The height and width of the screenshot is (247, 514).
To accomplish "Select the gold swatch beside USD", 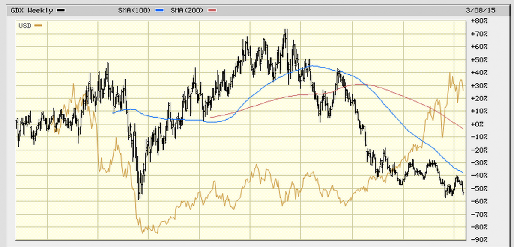I will [x=39, y=26].
